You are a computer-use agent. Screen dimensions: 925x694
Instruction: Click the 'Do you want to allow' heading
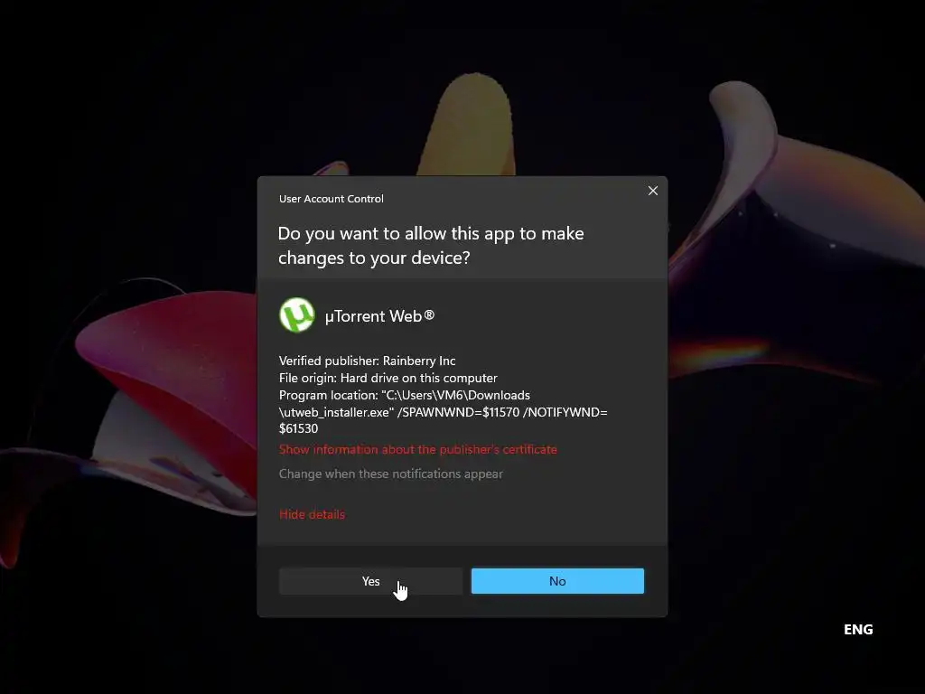click(x=431, y=246)
